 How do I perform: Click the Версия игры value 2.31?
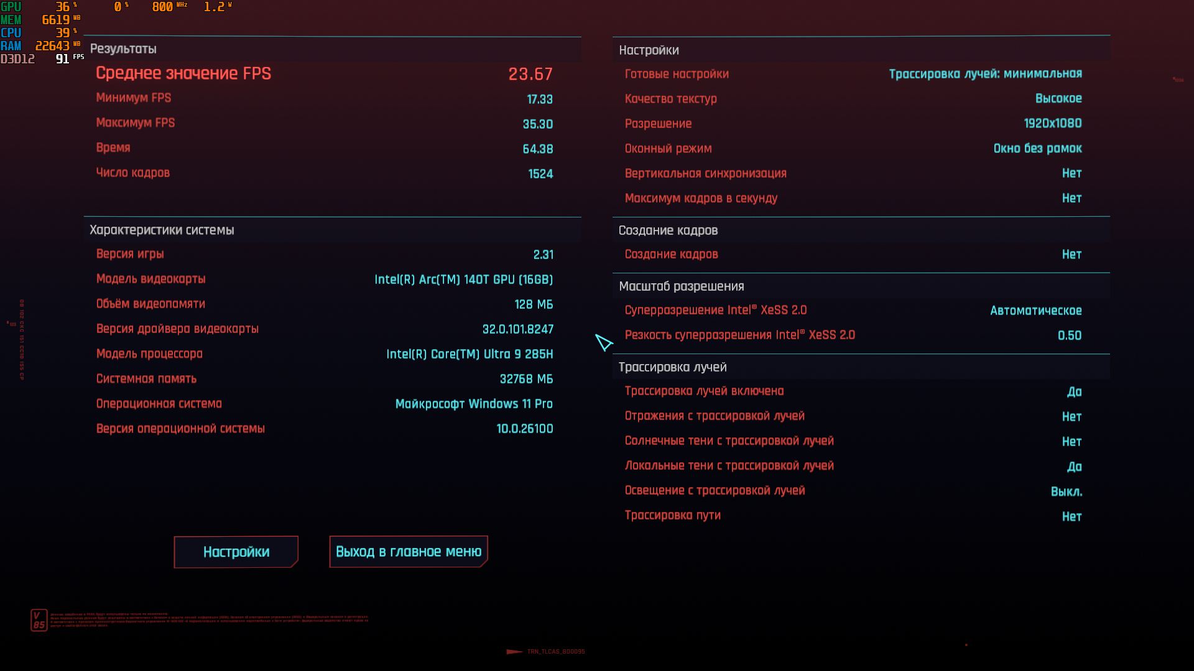[x=543, y=255]
